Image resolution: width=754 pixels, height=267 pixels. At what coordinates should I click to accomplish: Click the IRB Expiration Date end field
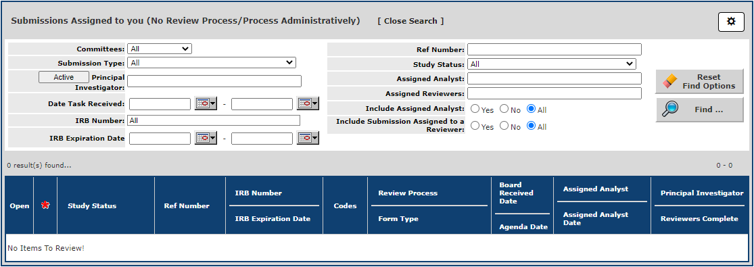[x=262, y=138]
